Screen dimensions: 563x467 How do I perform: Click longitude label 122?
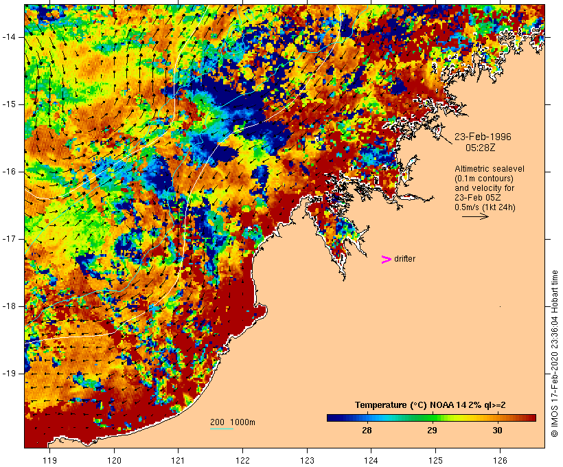[x=243, y=460]
